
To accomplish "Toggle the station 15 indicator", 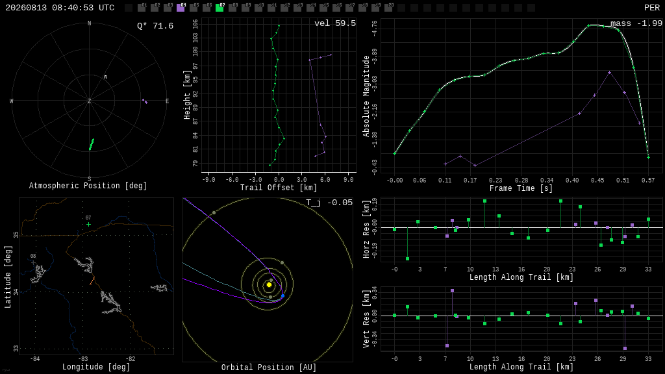I will point(323,7).
